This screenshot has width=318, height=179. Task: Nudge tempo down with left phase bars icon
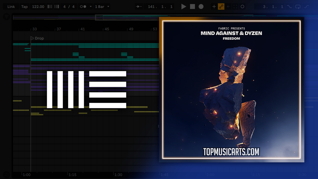(50, 7)
